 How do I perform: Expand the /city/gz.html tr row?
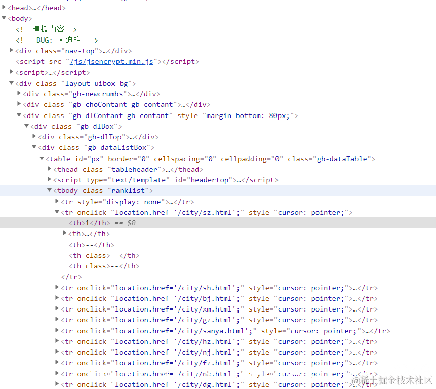[57, 319]
